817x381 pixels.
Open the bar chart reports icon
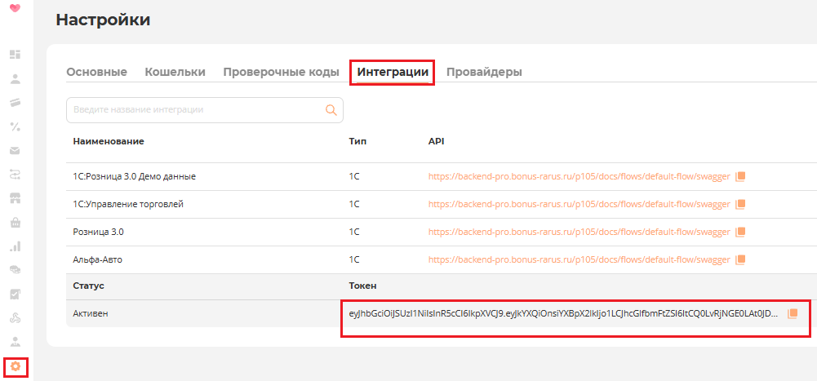(x=15, y=246)
